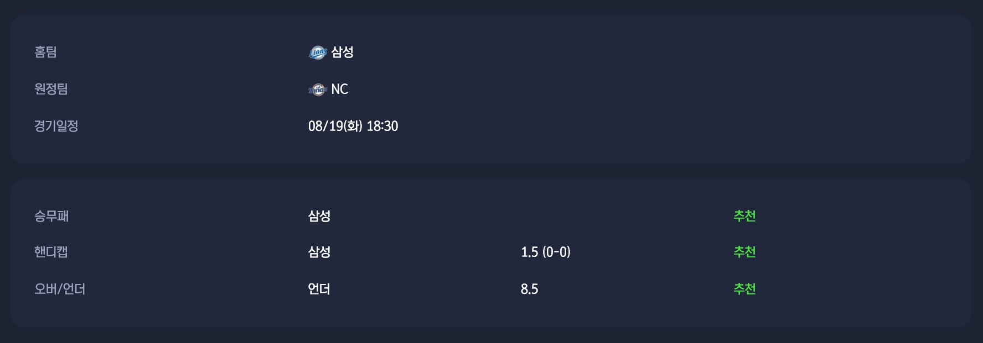Click the 오버/언더 row label
983x343 pixels.
pyautogui.click(x=60, y=289)
